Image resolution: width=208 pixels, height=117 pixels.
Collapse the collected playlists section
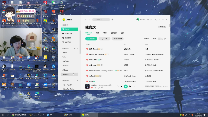tap(77, 81)
